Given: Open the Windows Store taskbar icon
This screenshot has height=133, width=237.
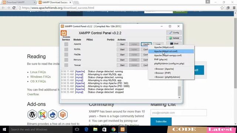Looking at the screenshot, I should tap(104, 129).
